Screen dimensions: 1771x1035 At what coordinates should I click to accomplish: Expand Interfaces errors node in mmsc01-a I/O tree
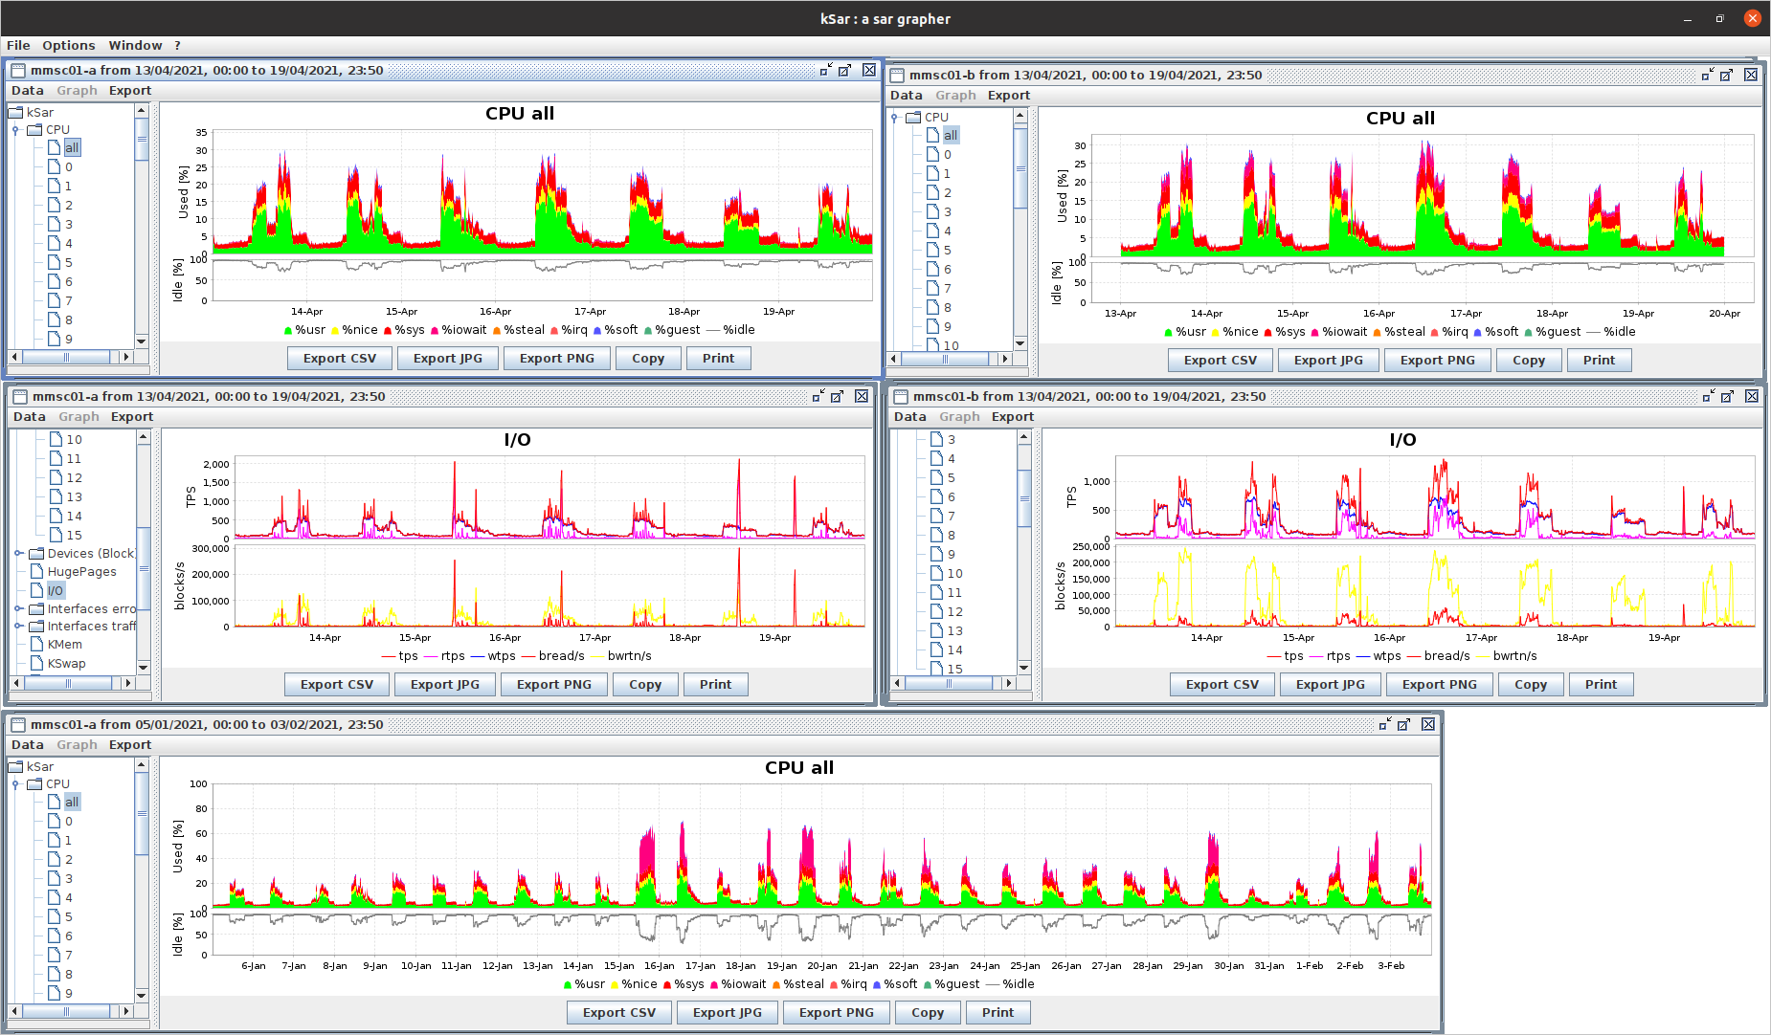coord(18,608)
